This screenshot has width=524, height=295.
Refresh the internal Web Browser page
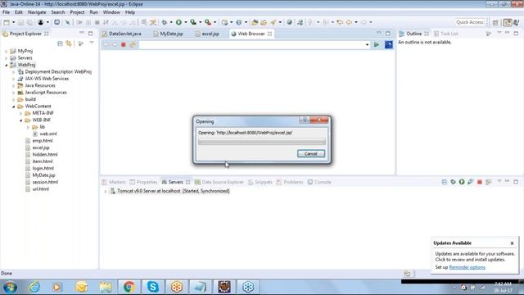pos(133,45)
